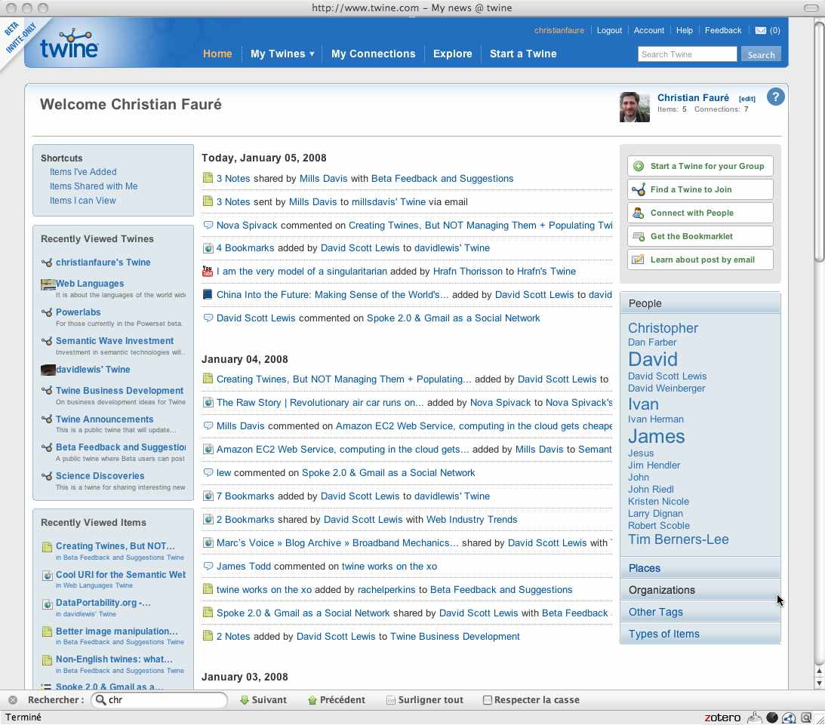825x725 pixels.
Task: Click the Search Twine input field
Action: pyautogui.click(x=687, y=54)
